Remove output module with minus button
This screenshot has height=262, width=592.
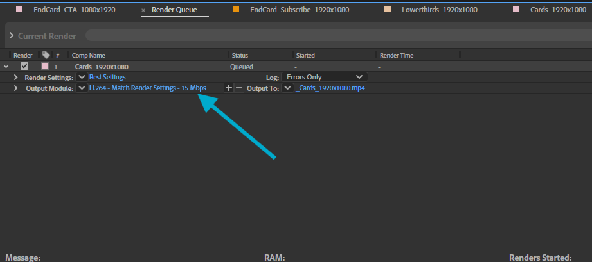point(239,88)
